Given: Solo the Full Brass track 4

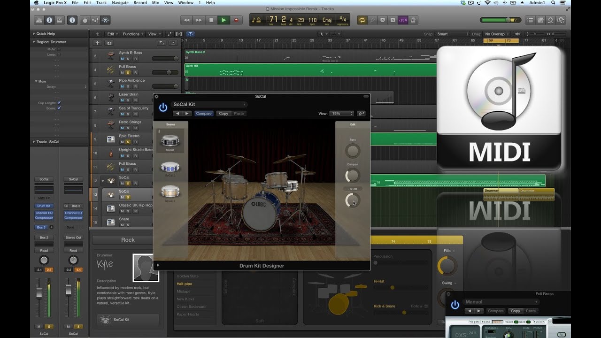Looking at the screenshot, I should pos(128,73).
